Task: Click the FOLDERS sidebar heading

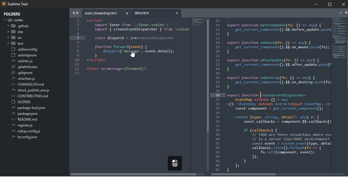Action: (12, 14)
